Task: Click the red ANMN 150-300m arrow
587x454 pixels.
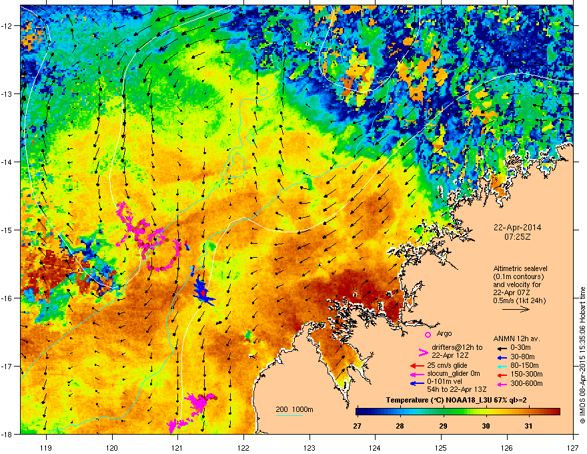Action: coord(501,375)
